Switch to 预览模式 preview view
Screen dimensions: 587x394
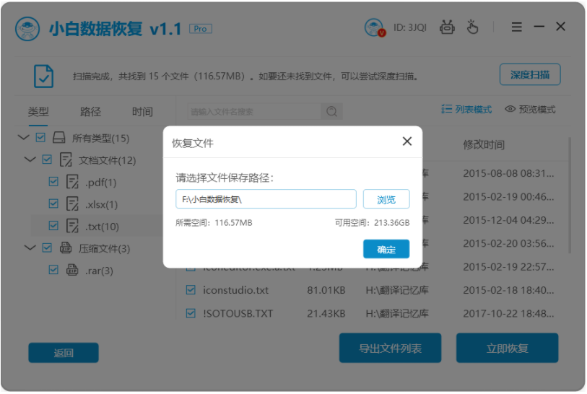pyautogui.click(x=530, y=110)
